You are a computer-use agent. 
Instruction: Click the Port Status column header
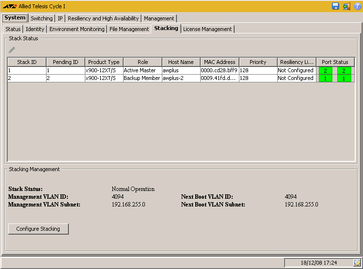pos(335,62)
